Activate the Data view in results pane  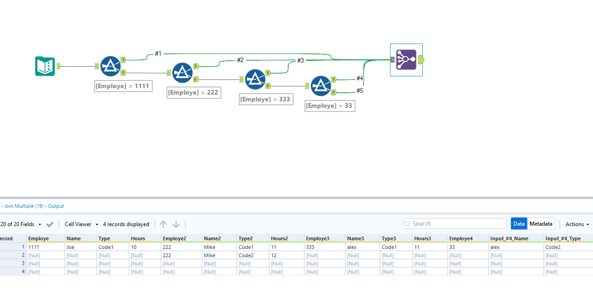tap(519, 223)
